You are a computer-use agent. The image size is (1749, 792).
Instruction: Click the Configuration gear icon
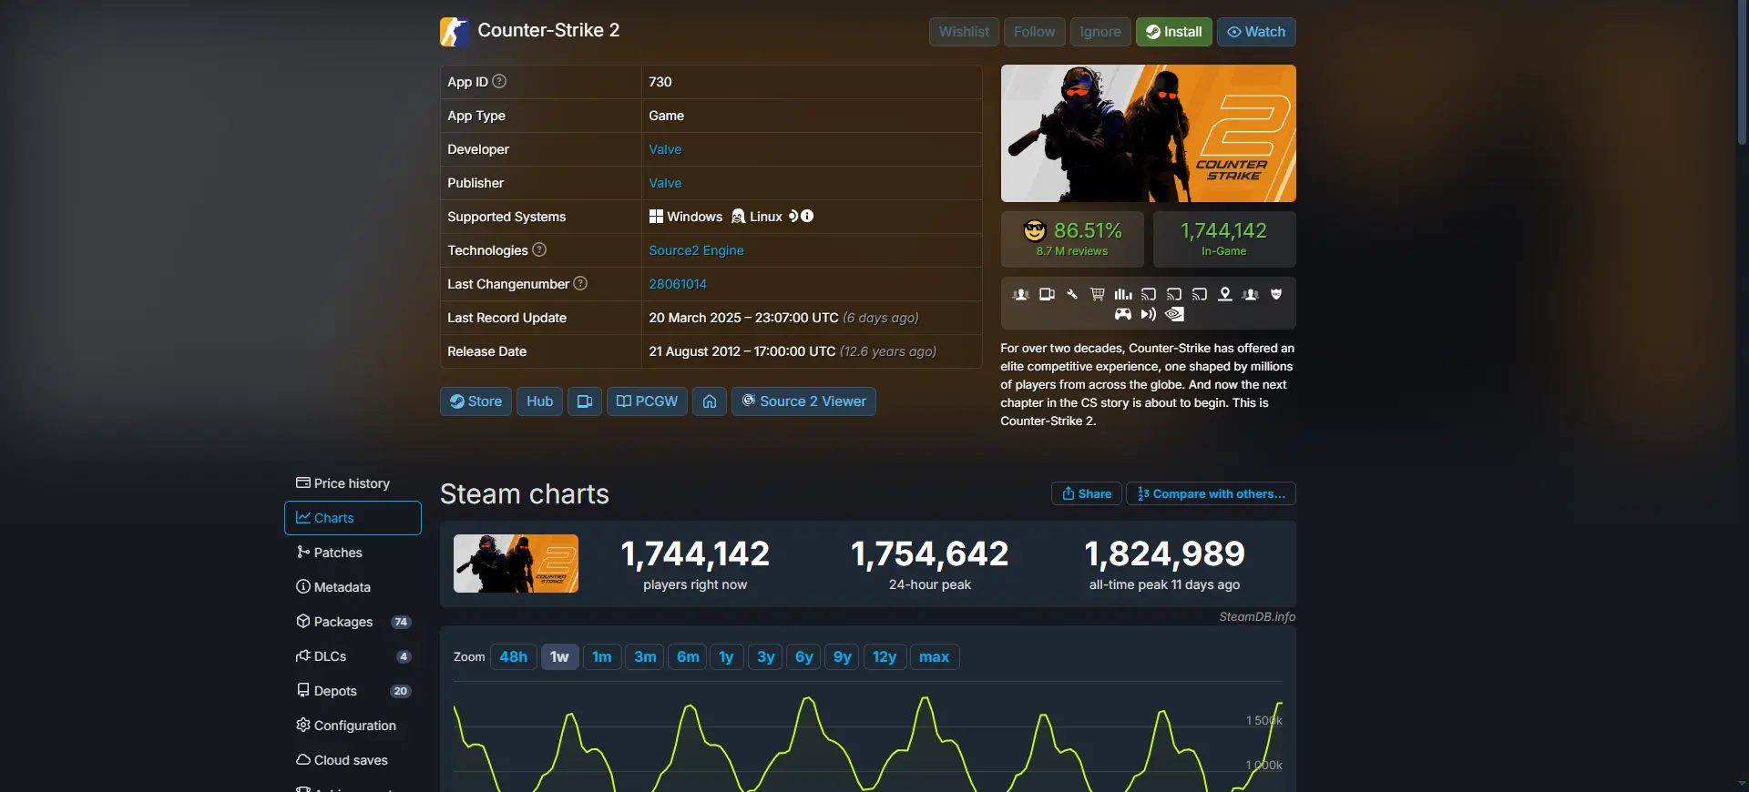pyautogui.click(x=303, y=725)
